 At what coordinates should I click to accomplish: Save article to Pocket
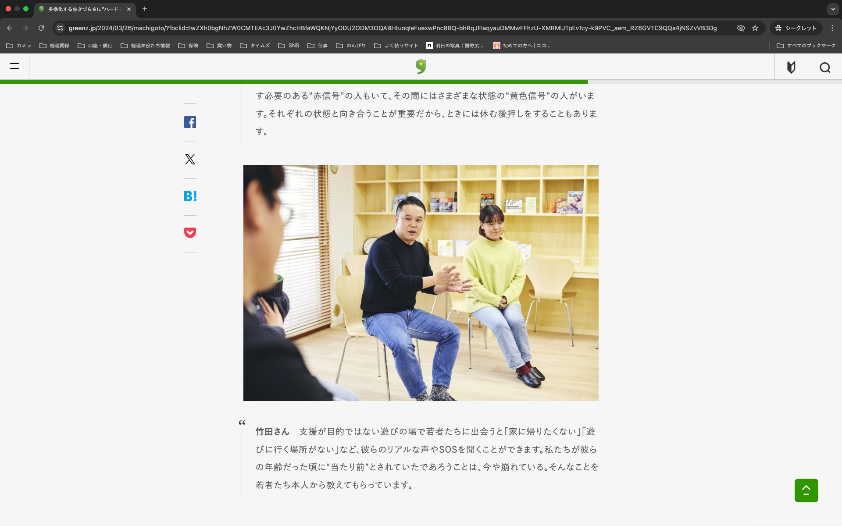190,233
